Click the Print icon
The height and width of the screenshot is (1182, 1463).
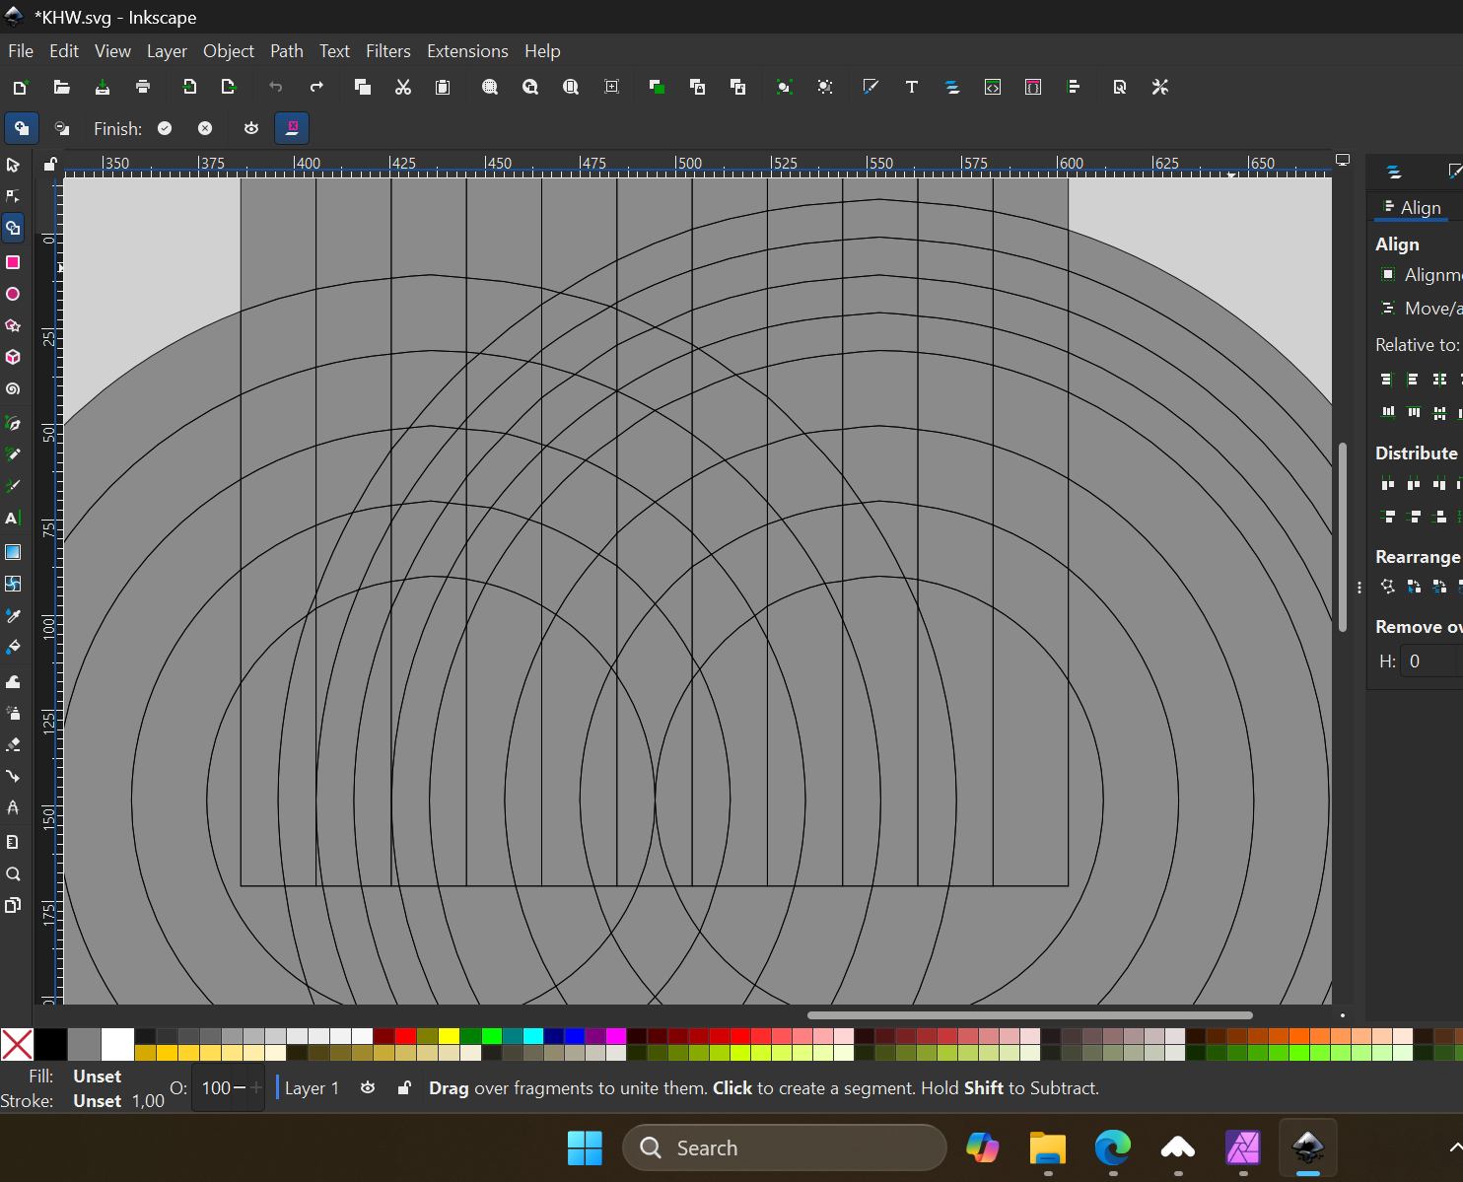(143, 87)
